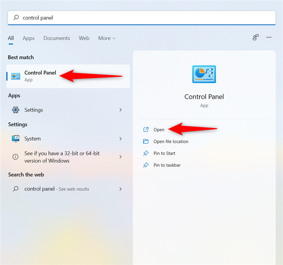Click the search magnifier icon in search box

(16, 17)
